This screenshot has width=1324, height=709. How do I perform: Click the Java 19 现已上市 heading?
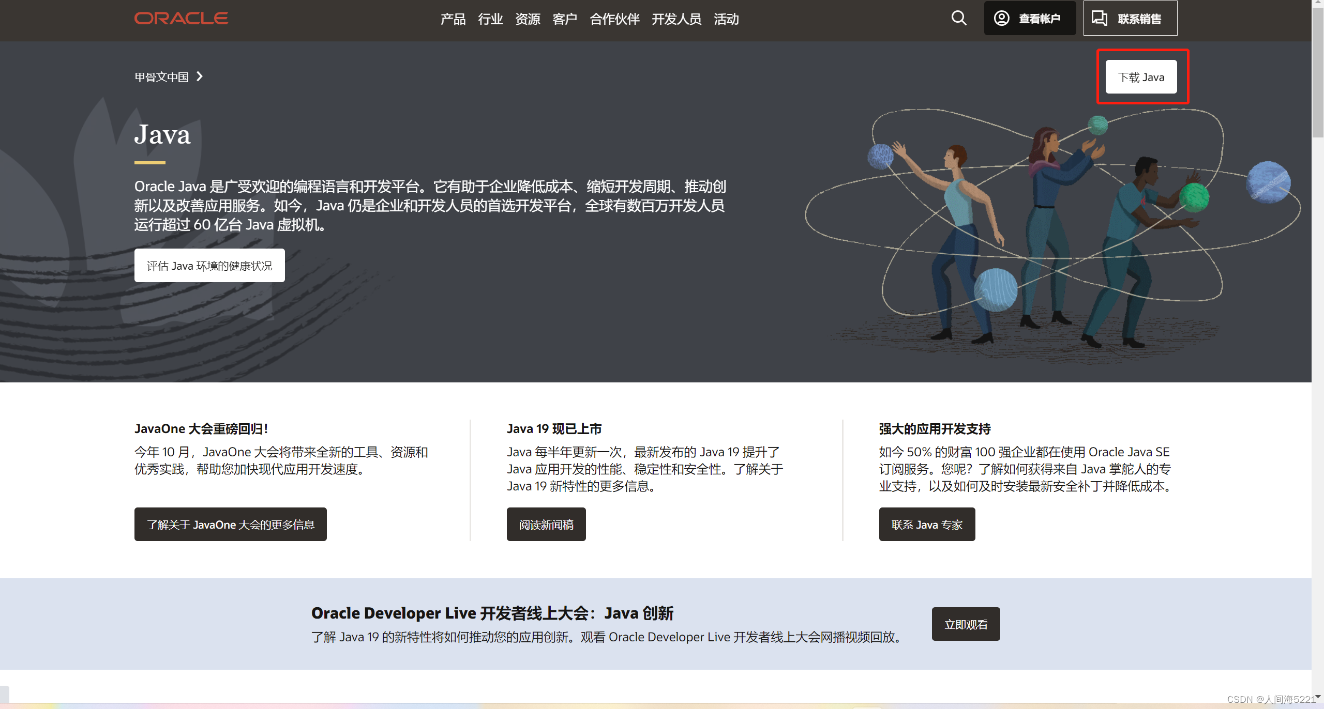click(554, 429)
